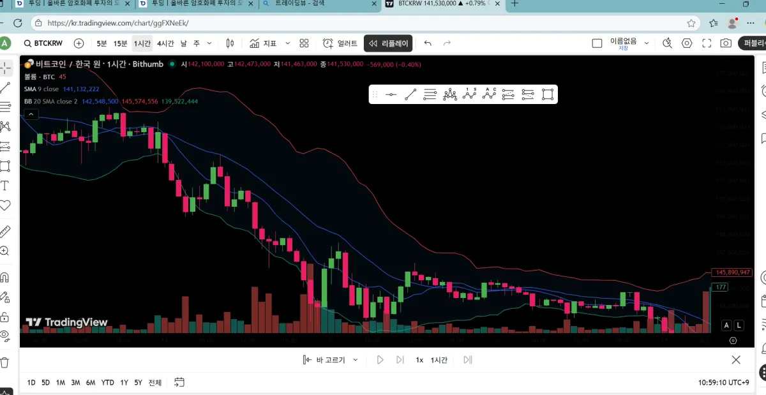This screenshot has height=395, width=766.
Task: Select the crosshair cursor tool
Action: [x=5, y=68]
